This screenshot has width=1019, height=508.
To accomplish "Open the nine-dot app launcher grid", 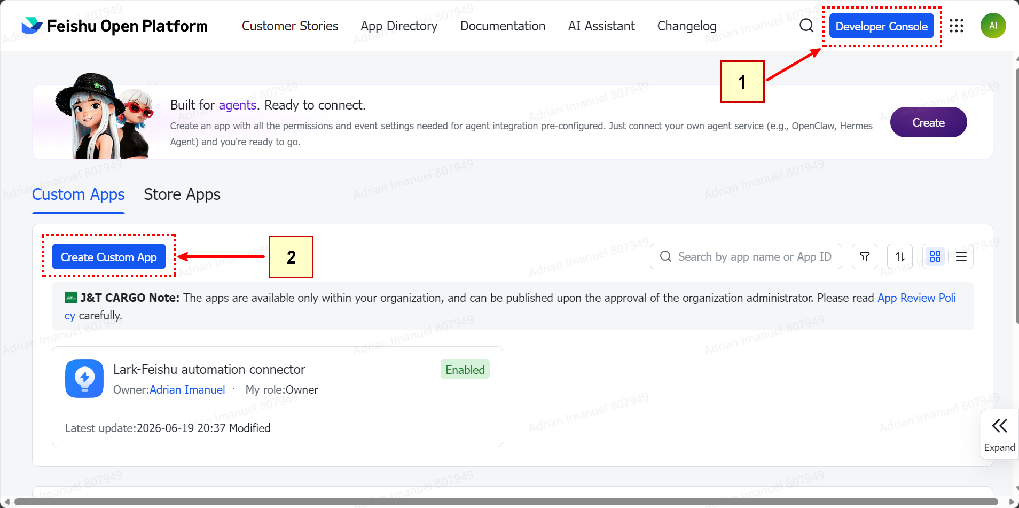I will (x=957, y=26).
